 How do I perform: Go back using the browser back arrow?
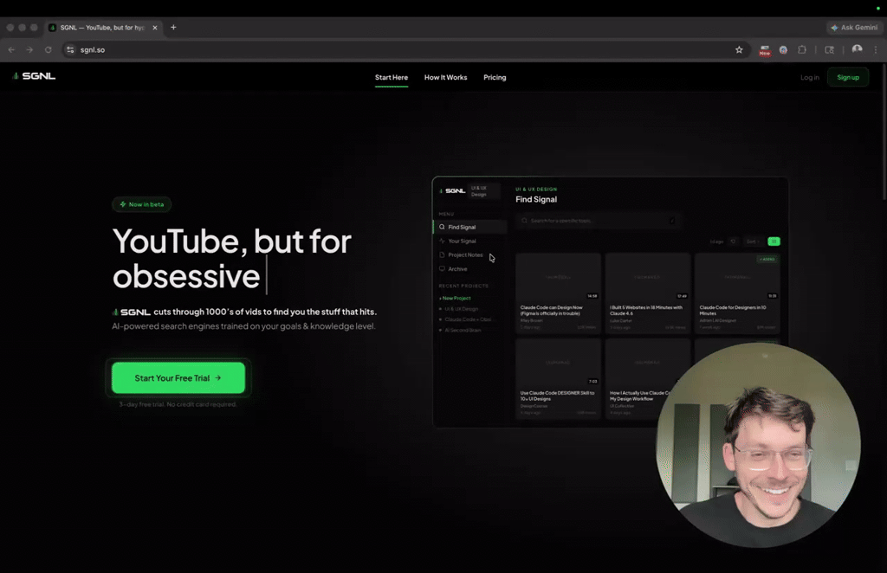[x=11, y=49]
